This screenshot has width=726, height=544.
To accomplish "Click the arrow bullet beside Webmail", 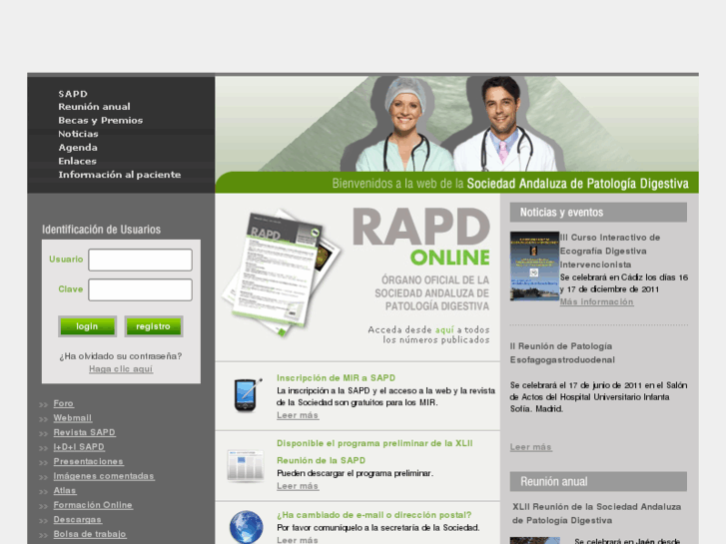I will pos(44,419).
